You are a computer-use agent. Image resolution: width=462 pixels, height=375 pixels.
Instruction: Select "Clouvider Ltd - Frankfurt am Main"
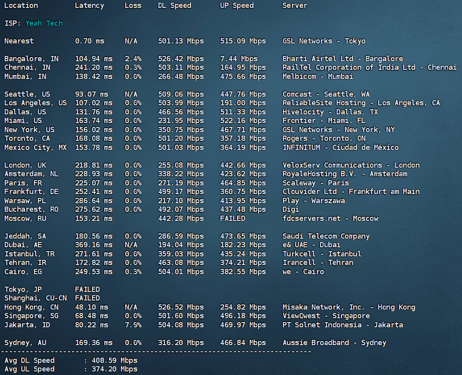[x=351, y=192]
